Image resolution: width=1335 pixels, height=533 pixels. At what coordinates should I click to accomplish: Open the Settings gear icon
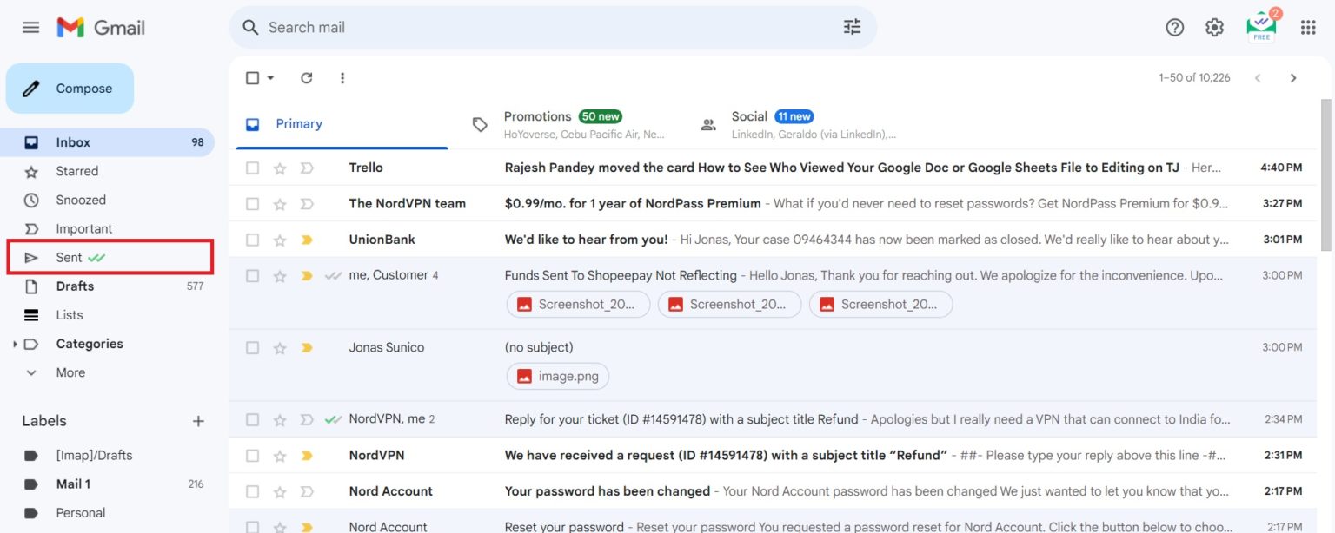1213,27
